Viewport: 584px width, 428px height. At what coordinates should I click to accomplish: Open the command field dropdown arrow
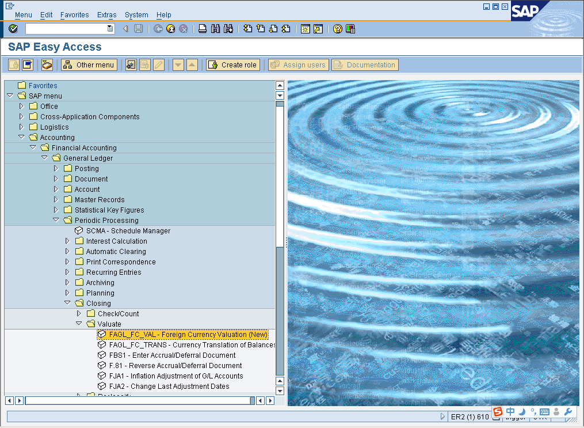pyautogui.click(x=109, y=28)
